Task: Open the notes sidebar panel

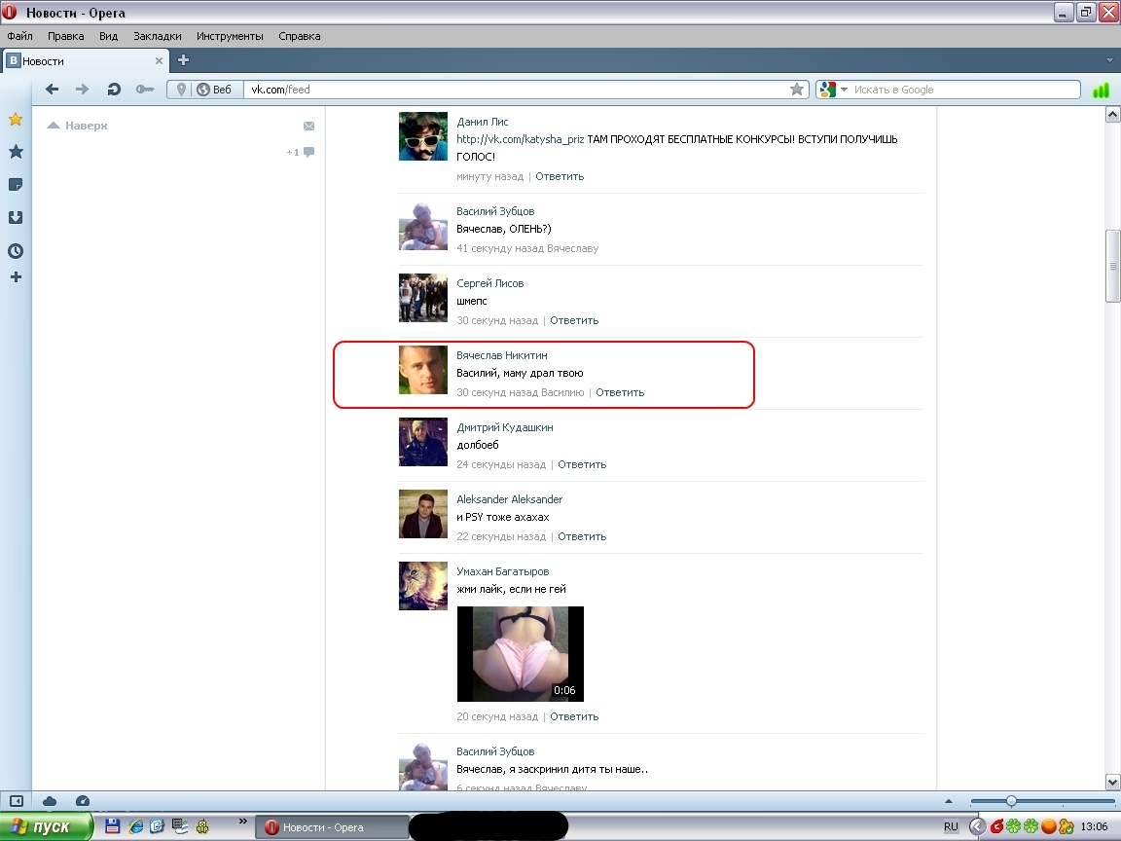Action: click(x=16, y=185)
